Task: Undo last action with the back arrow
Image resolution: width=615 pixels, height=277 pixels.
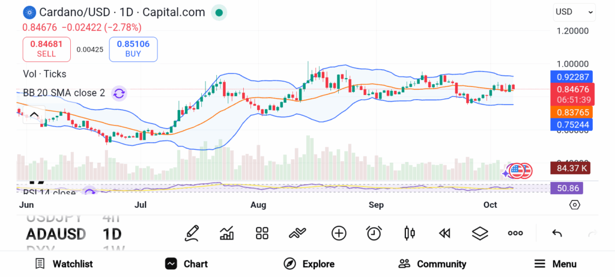Action: 557,233
